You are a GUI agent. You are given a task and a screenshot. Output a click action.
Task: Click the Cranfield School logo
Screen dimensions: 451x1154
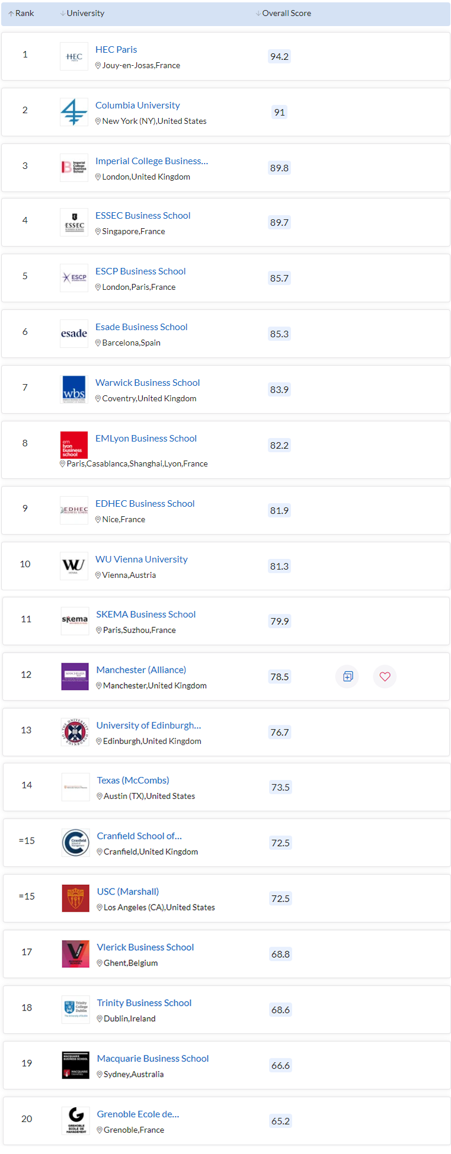tap(76, 843)
